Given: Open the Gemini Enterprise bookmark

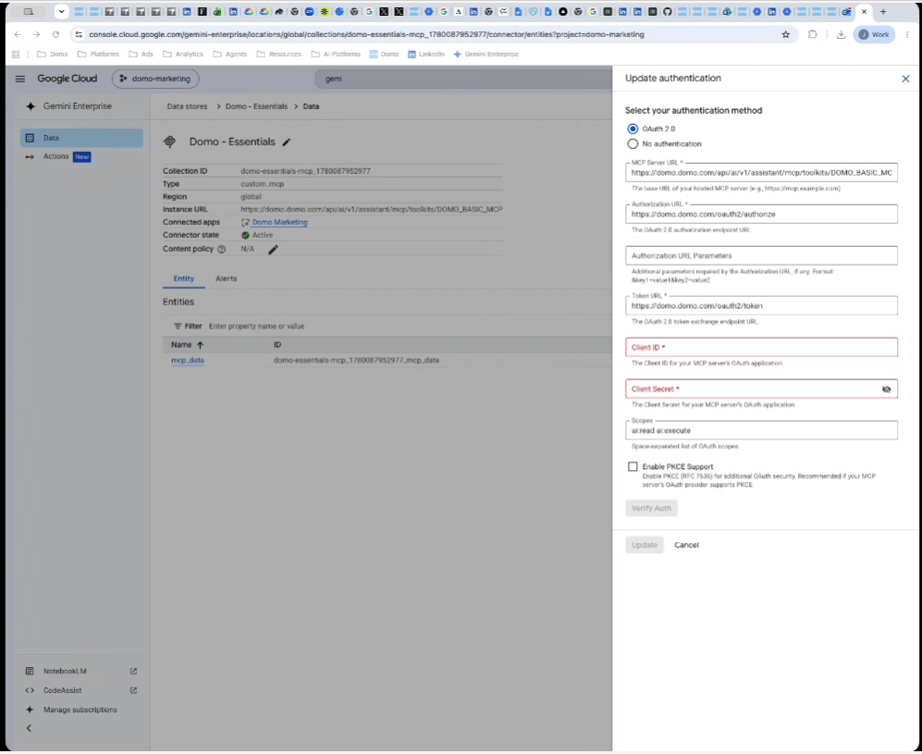Looking at the screenshot, I should pos(486,54).
